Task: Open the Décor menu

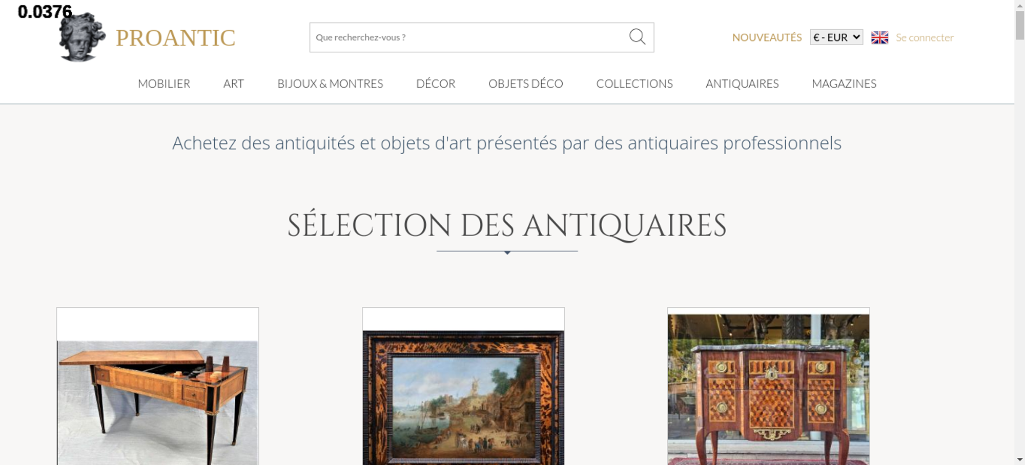Action: pyautogui.click(x=436, y=83)
